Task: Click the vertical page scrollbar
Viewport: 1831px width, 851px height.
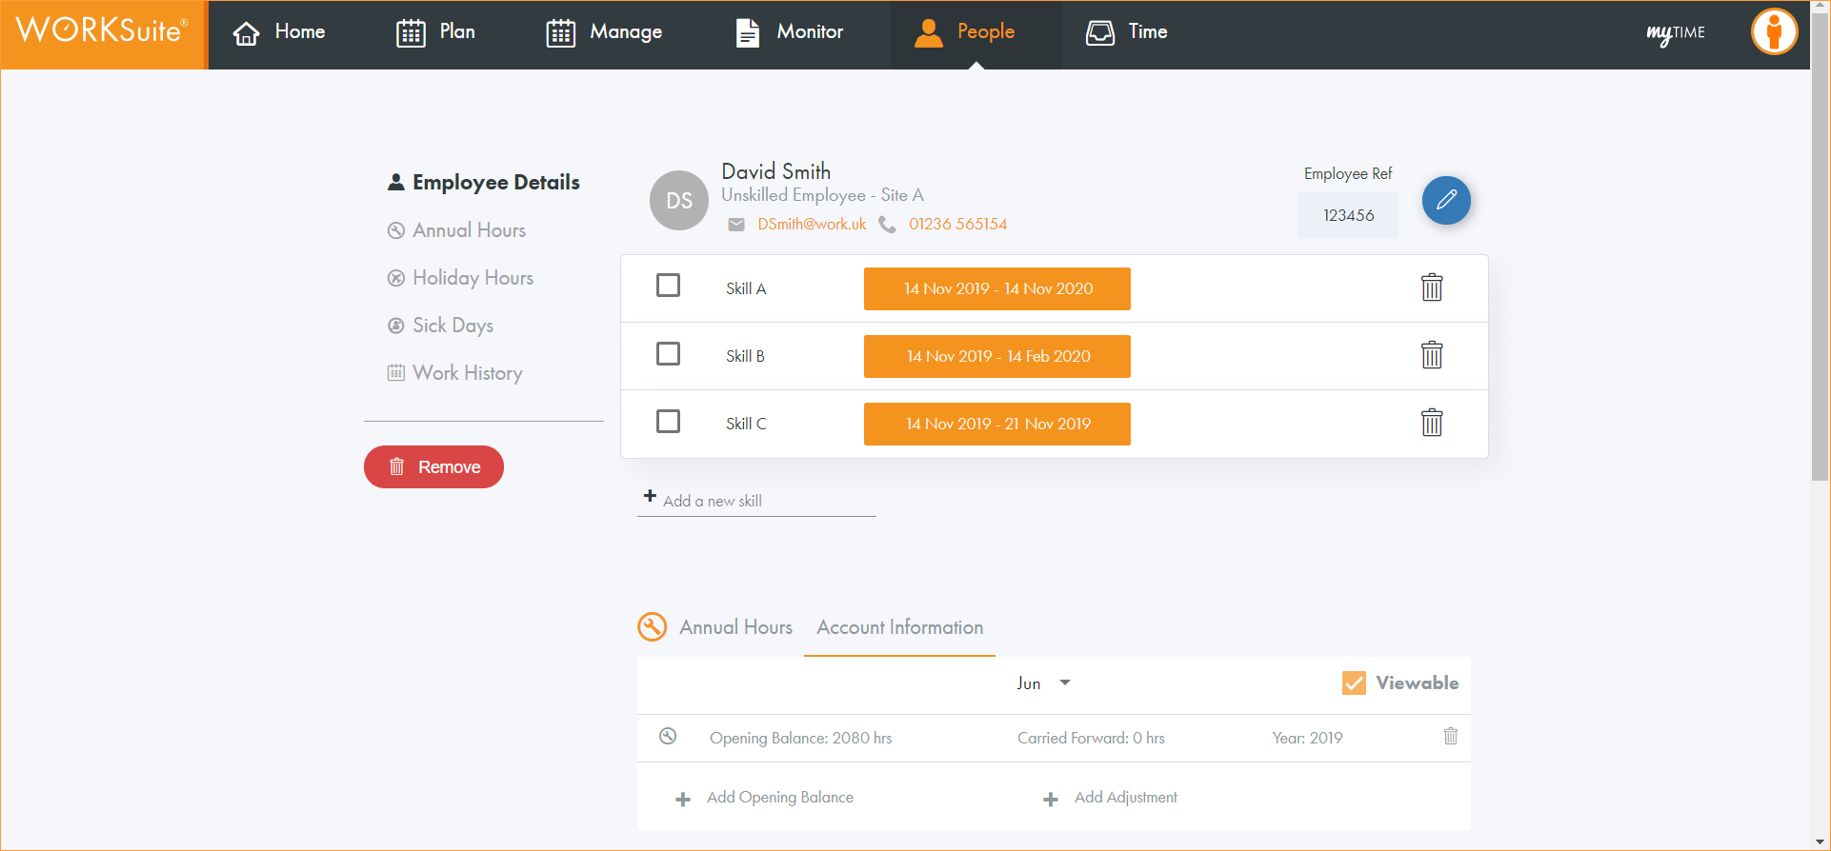Action: tap(1820, 286)
